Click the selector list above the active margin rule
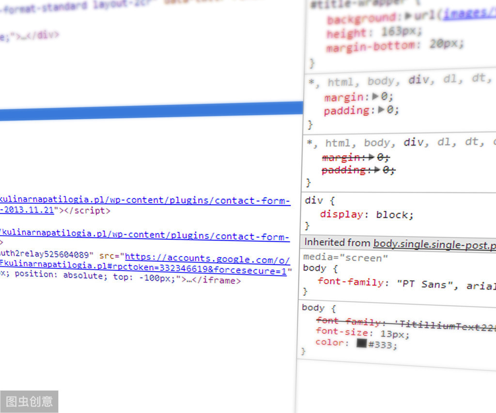Image resolution: width=496 pixels, height=413 pixels. (x=401, y=80)
